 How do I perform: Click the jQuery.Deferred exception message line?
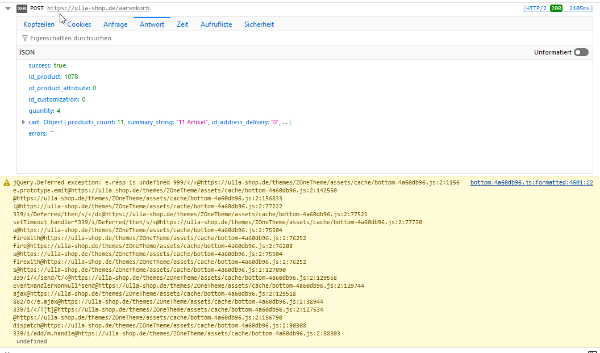[x=236, y=183]
